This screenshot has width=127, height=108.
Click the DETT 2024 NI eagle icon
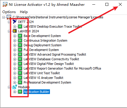coord(15,22)
